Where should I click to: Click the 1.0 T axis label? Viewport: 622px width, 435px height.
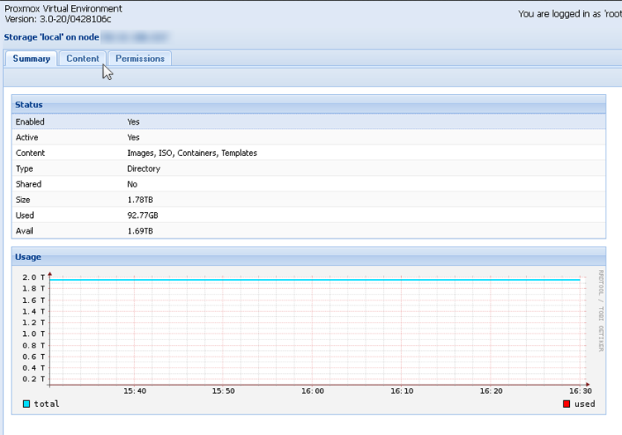click(x=34, y=334)
